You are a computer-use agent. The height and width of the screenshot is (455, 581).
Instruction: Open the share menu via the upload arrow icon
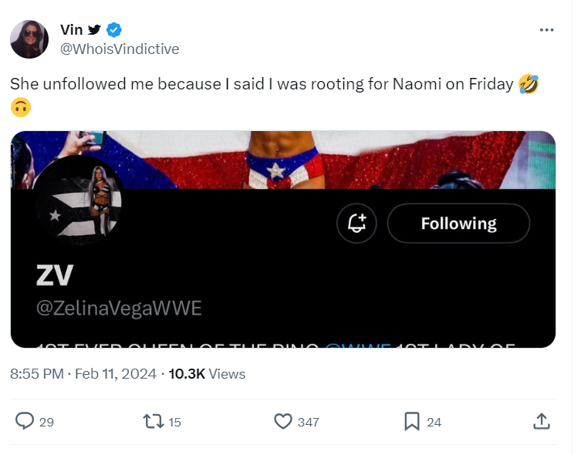[542, 421]
